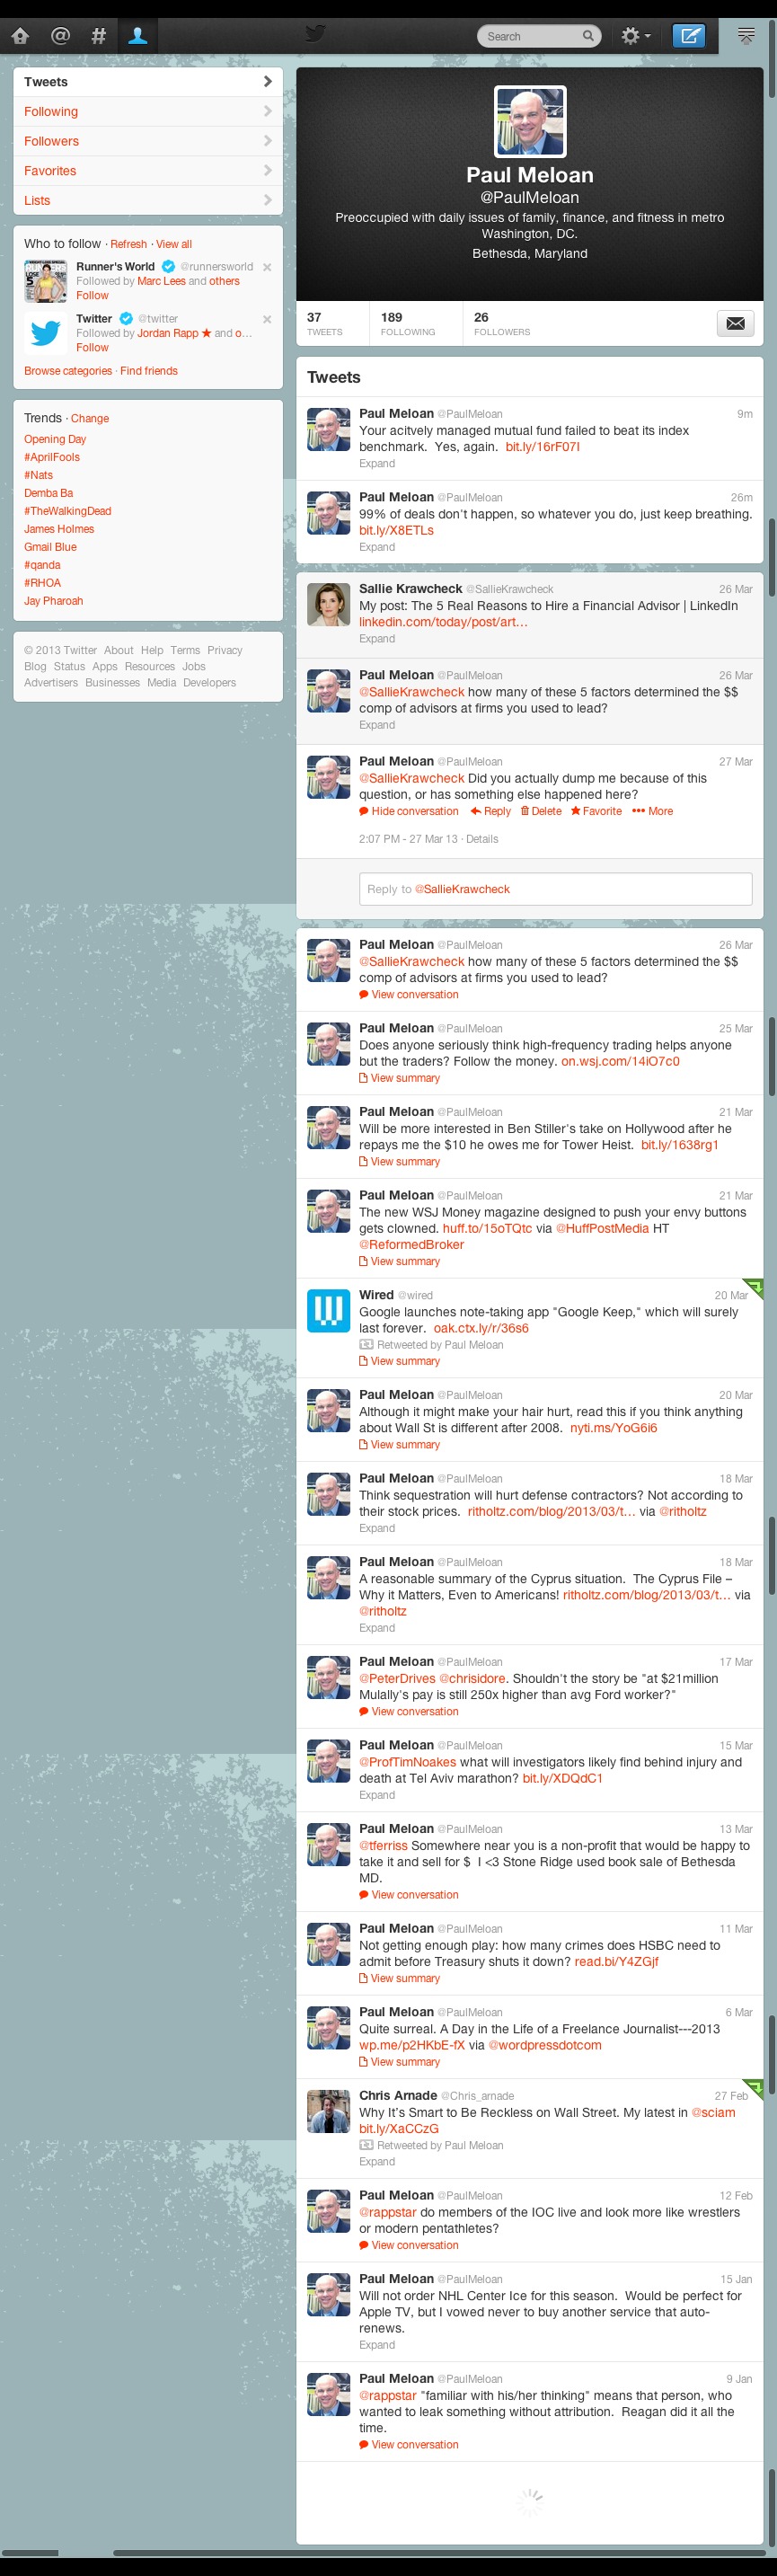Expand the mutual fund tweet

(377, 464)
